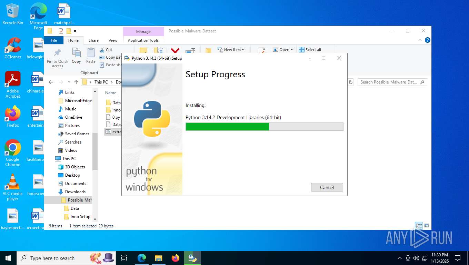Switch to the View ribbon tab
The width and height of the screenshot is (469, 265).
[113, 40]
